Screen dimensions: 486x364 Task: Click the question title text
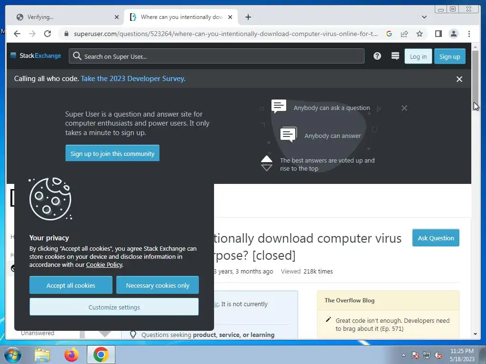308,246
